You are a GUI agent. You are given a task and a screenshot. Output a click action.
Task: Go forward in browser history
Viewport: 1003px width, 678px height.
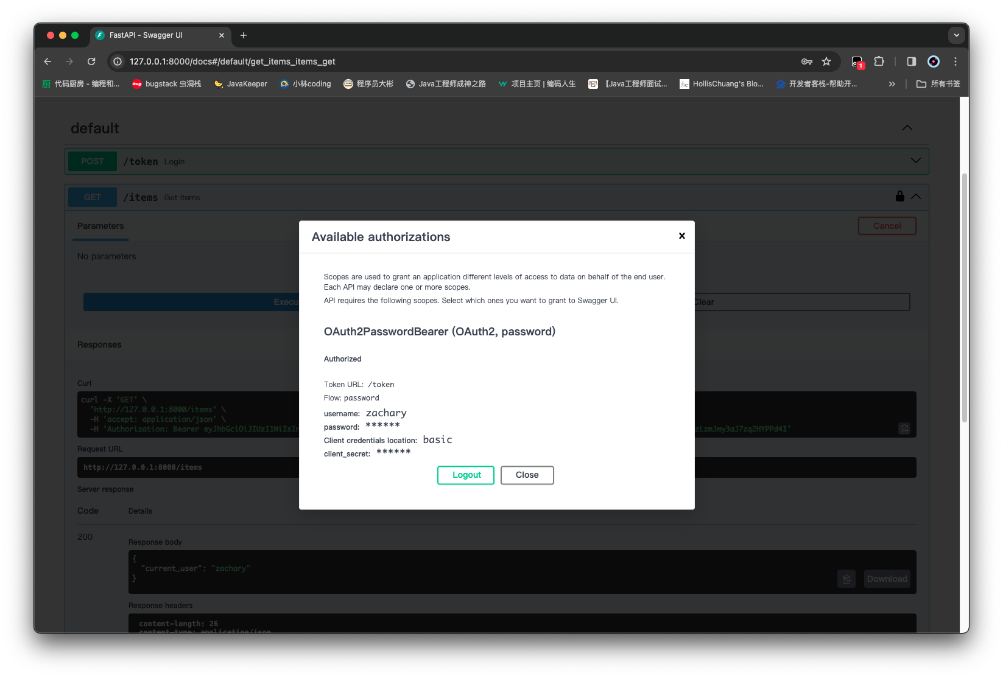[x=69, y=61]
